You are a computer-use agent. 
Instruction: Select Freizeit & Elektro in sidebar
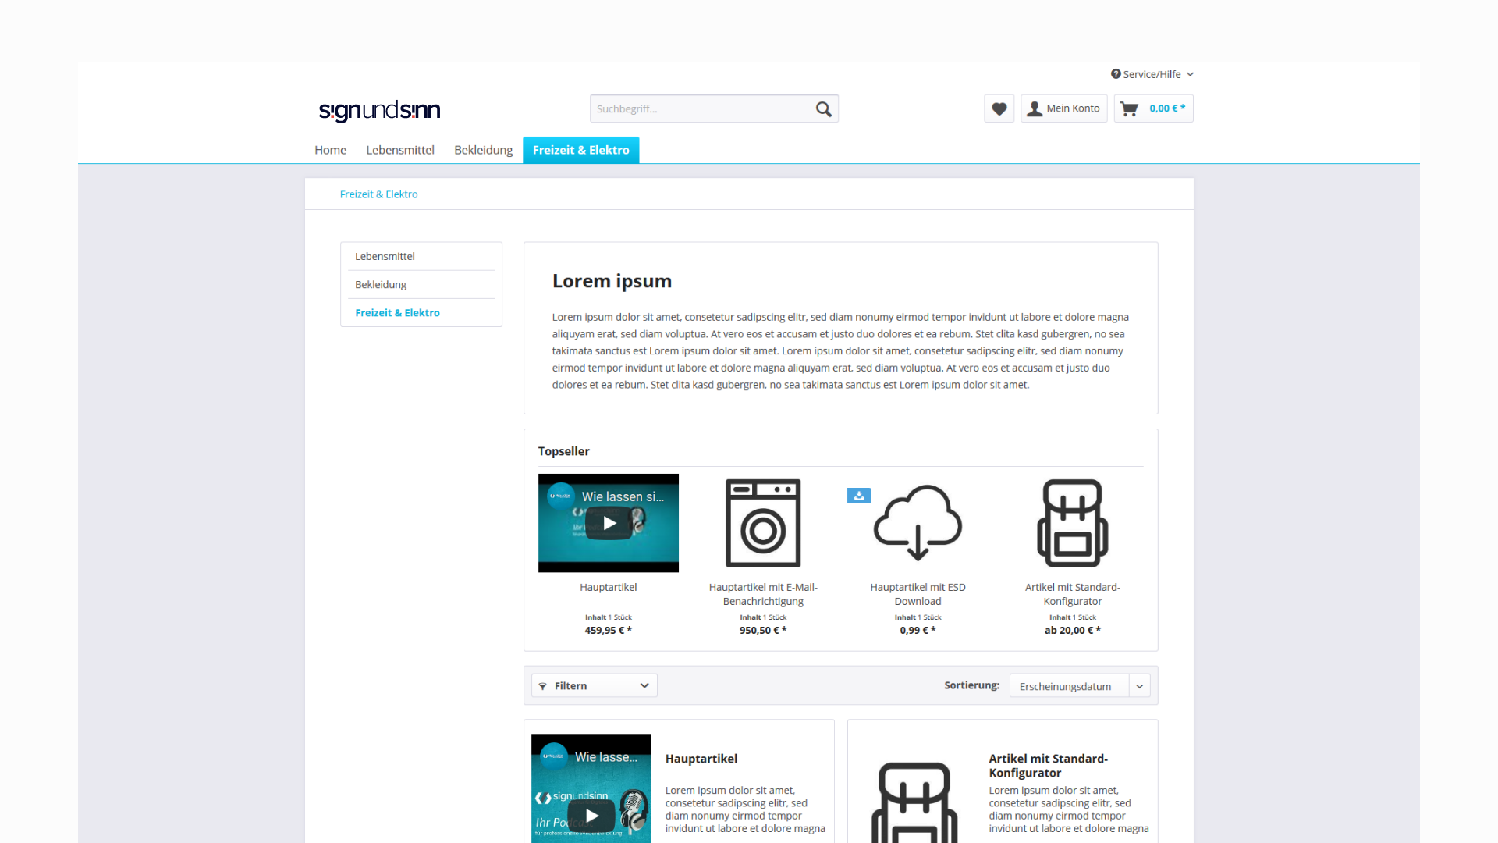(x=421, y=312)
